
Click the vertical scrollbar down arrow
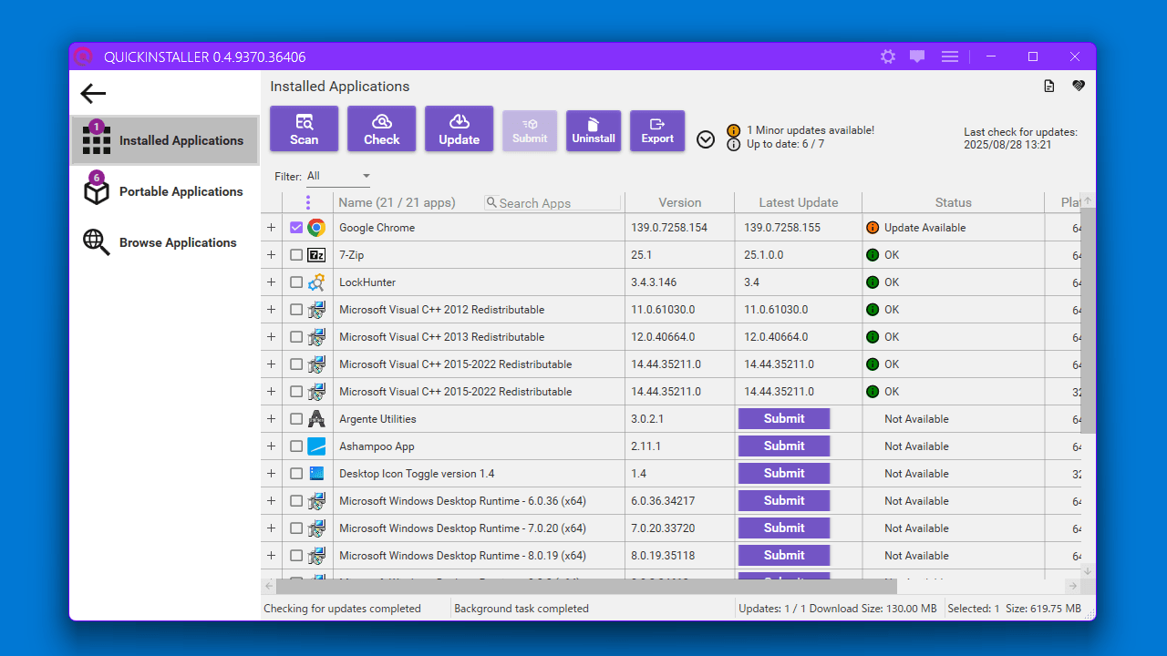(1088, 570)
